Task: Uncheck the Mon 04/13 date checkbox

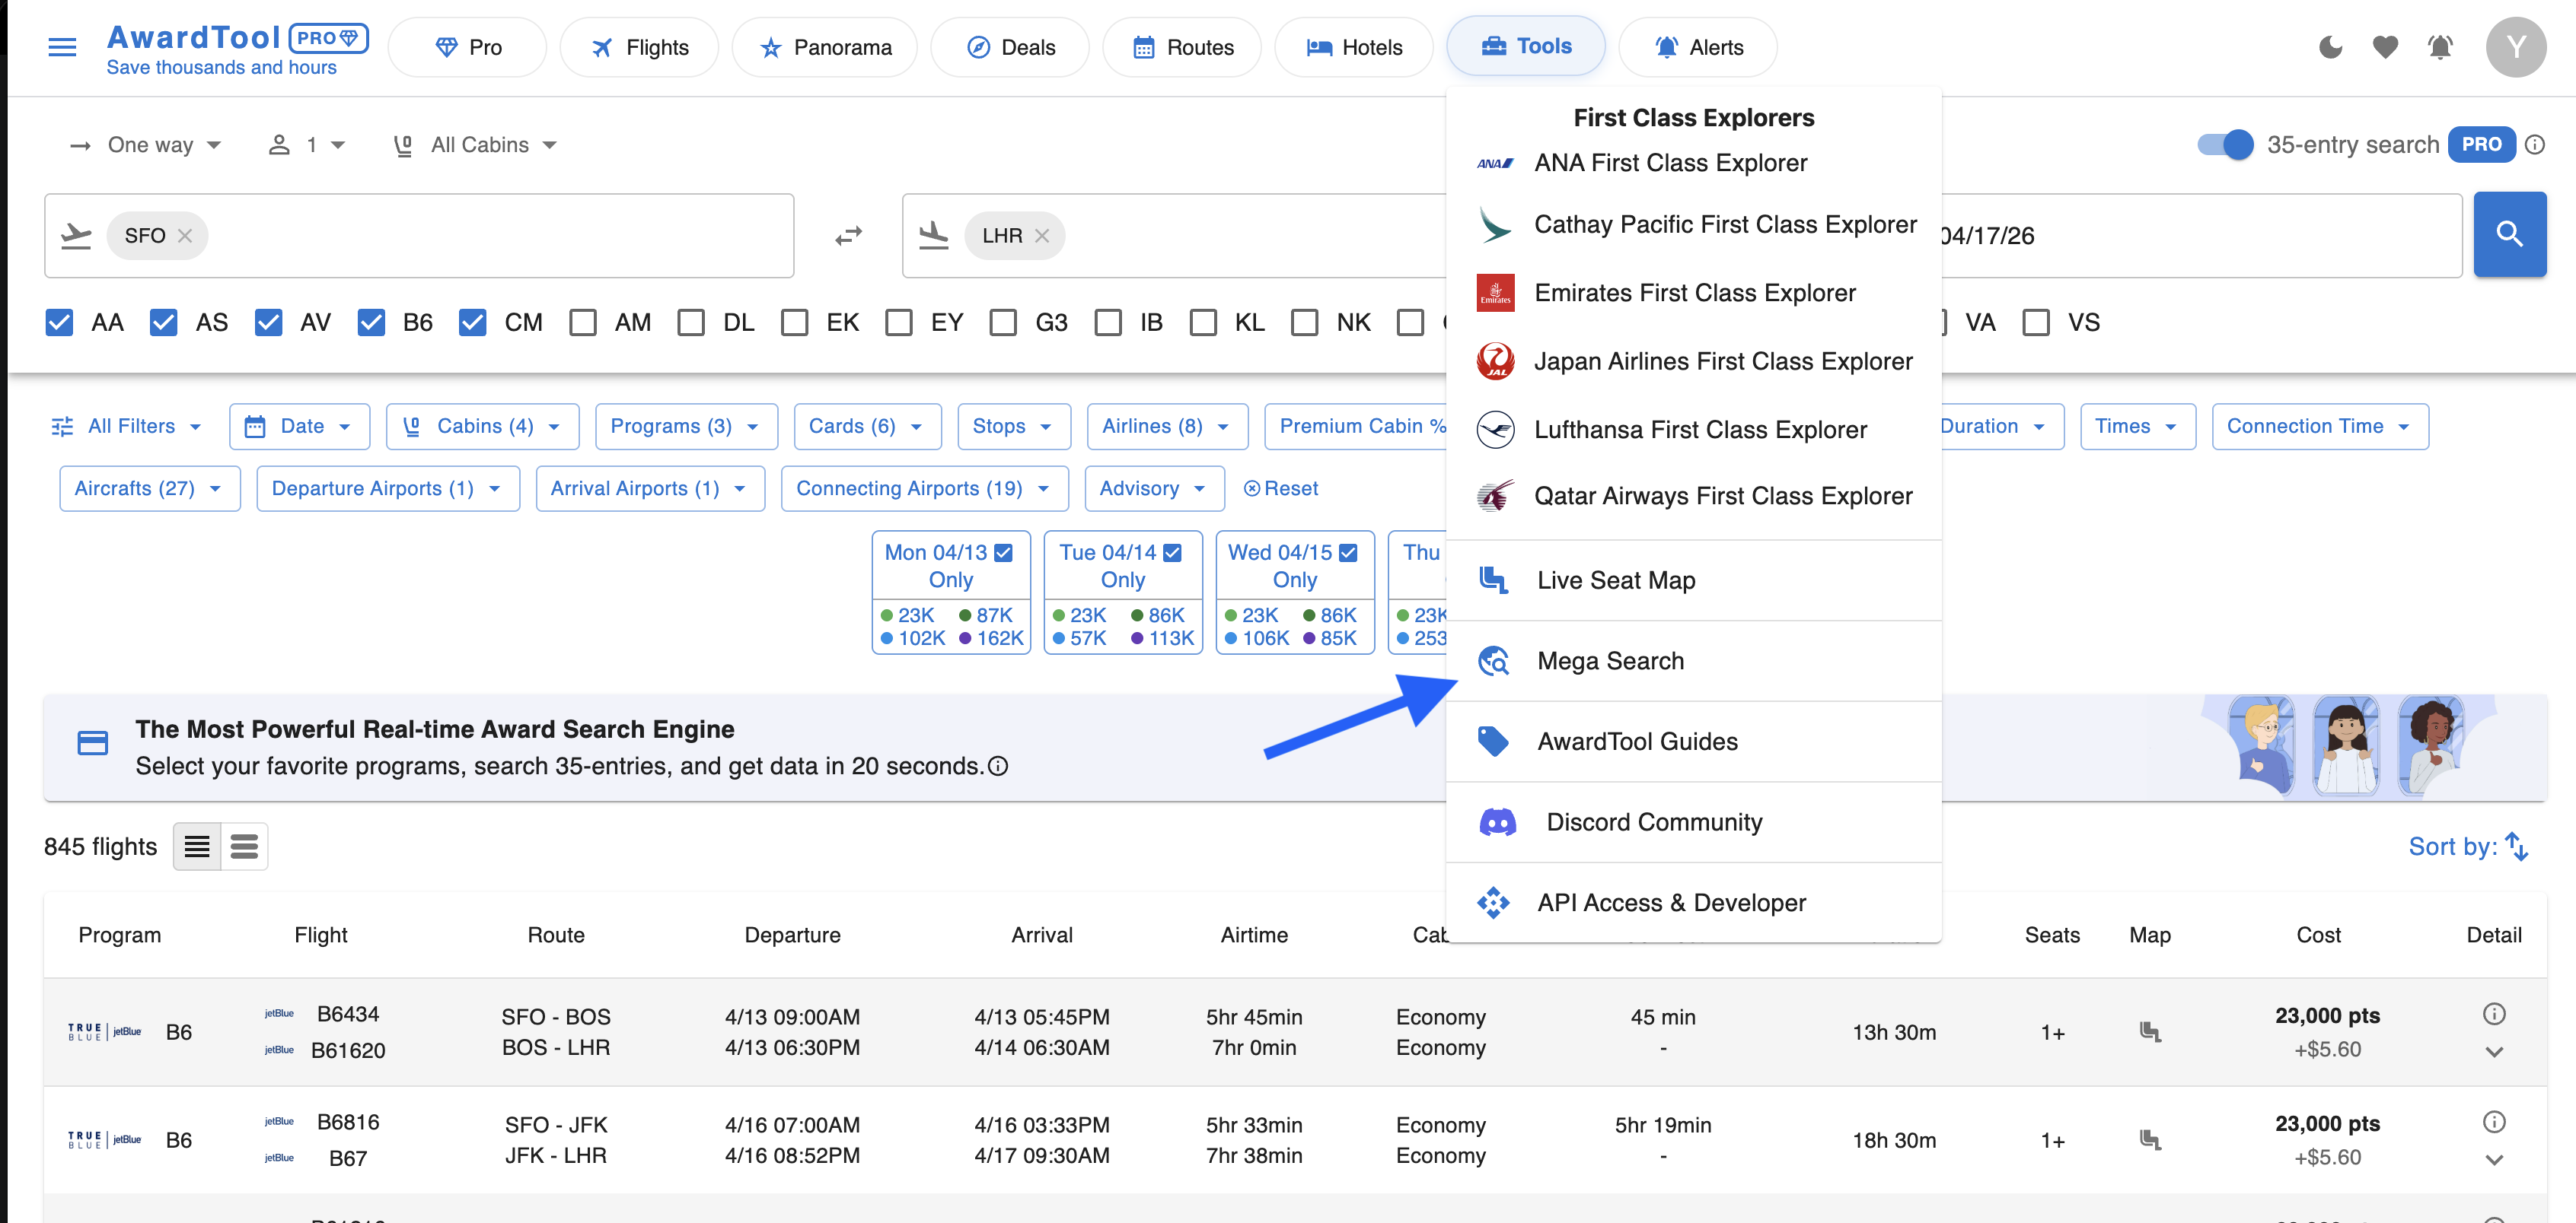Action: (x=1004, y=552)
